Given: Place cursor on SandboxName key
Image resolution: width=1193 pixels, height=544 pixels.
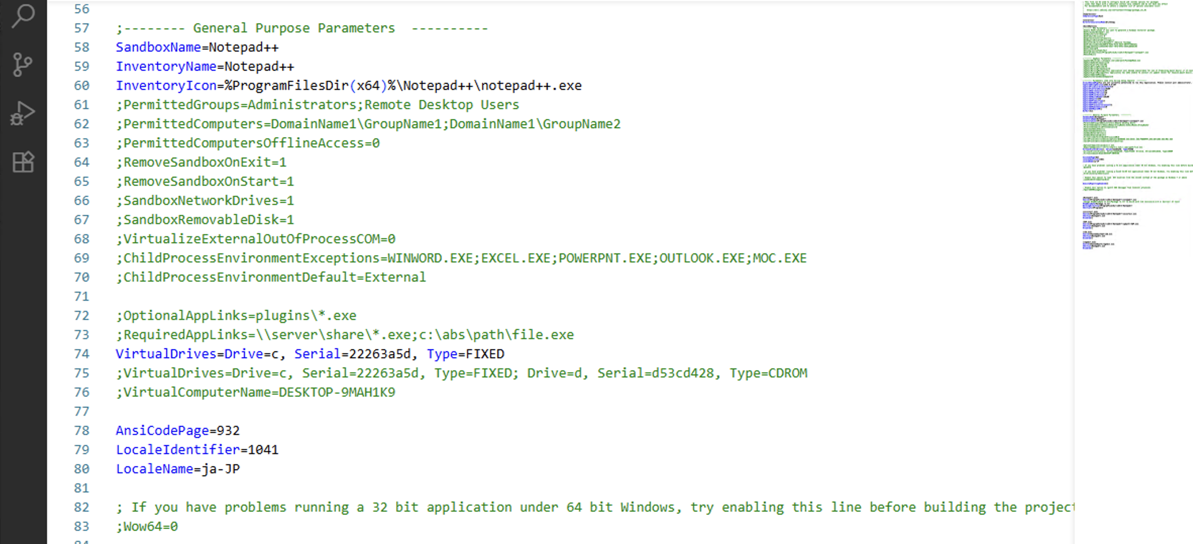Looking at the screenshot, I should [158, 47].
